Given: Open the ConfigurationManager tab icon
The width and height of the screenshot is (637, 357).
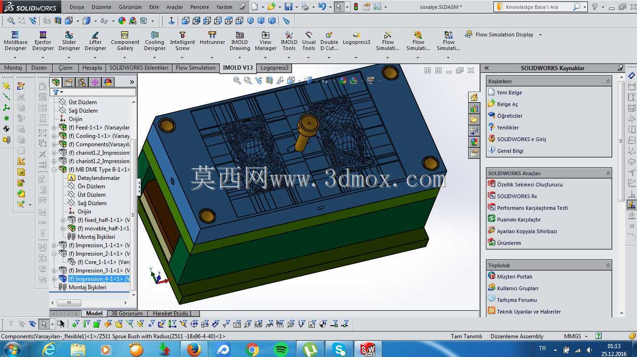Looking at the screenshot, I should click(x=82, y=82).
